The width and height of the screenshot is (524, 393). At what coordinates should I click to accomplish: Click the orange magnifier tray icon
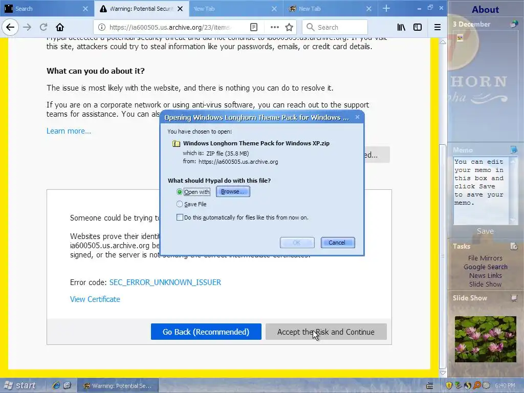point(477,385)
